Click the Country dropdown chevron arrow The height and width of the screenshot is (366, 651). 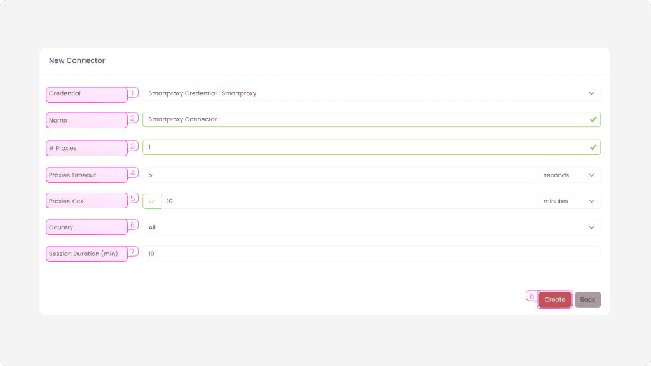click(x=591, y=227)
